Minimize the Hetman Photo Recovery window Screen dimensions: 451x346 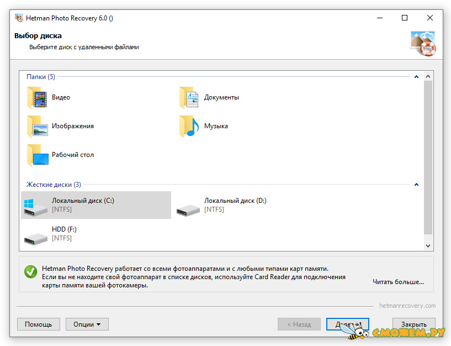click(x=380, y=18)
